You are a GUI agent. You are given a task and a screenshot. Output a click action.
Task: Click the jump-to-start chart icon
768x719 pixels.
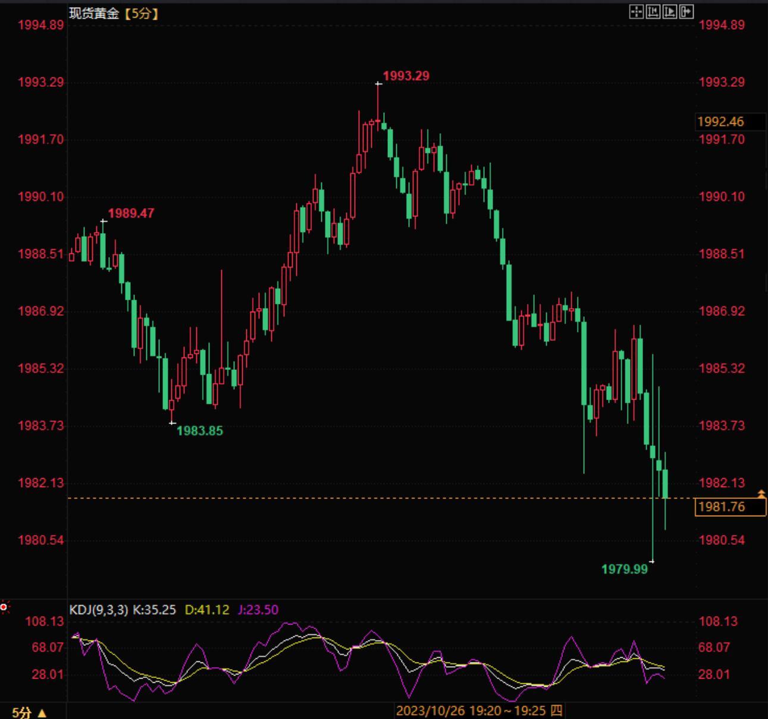coord(653,11)
